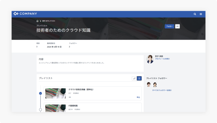Image resolution: width=217 pixels, height=123 pixels.
Task: Open the hamburger menu
Action: (201, 14)
